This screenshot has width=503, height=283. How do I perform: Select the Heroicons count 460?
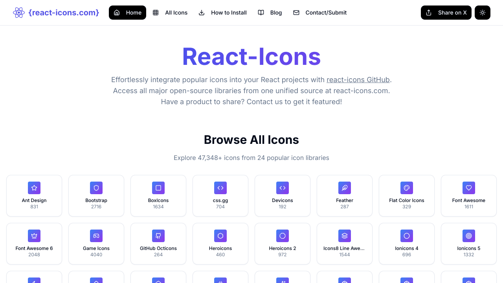point(220,255)
